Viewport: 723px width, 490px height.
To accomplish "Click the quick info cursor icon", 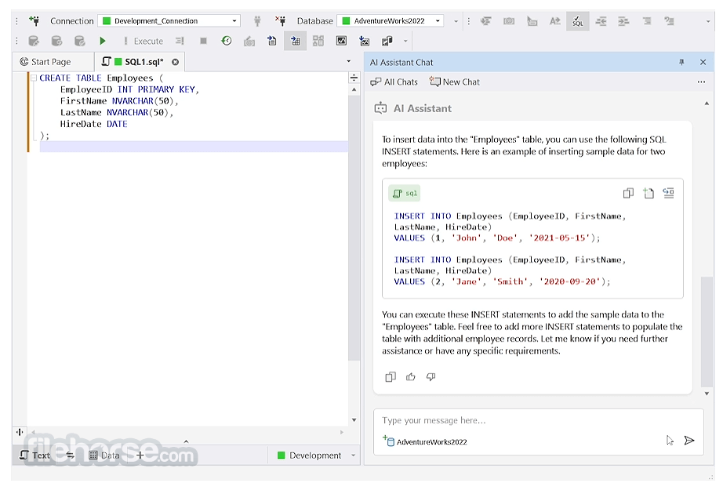I will [532, 20].
